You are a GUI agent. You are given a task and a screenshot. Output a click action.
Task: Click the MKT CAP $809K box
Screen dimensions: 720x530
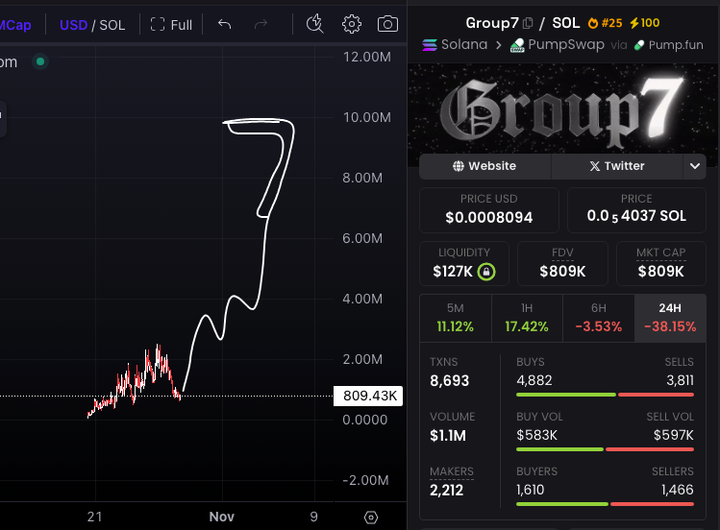coord(660,264)
